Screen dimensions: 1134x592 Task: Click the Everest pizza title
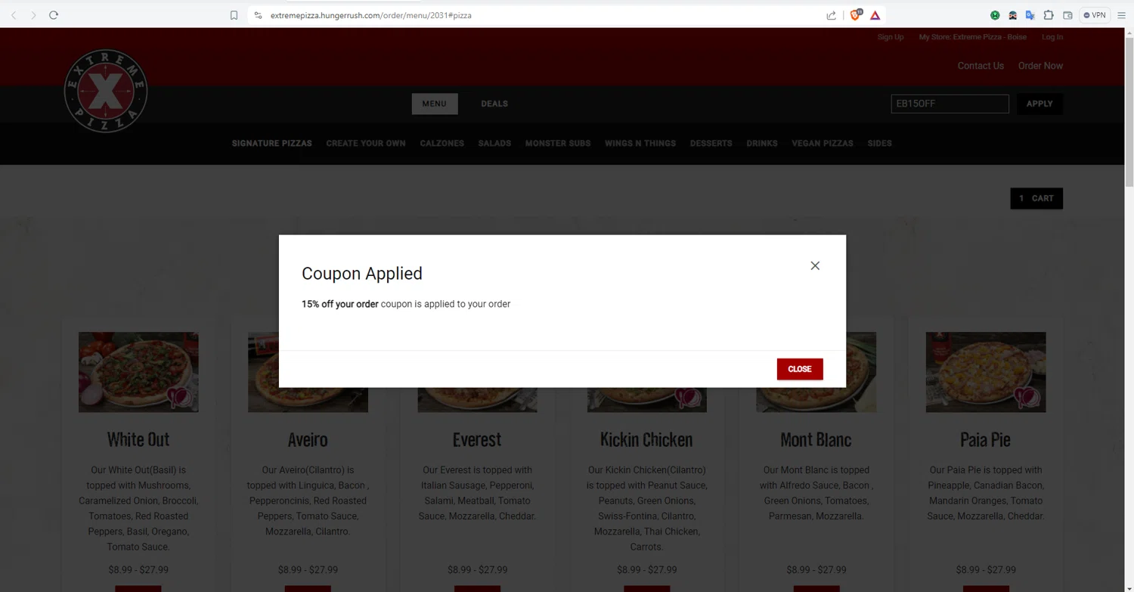[477, 439]
